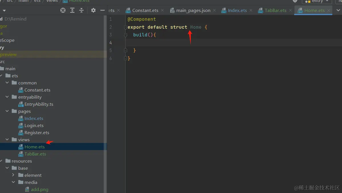Open Login.ets in the project tree

click(34, 126)
